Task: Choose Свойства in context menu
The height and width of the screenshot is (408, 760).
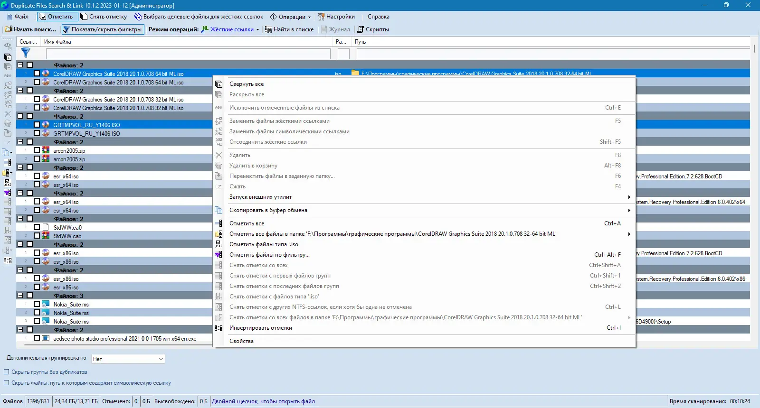Action: click(424, 341)
